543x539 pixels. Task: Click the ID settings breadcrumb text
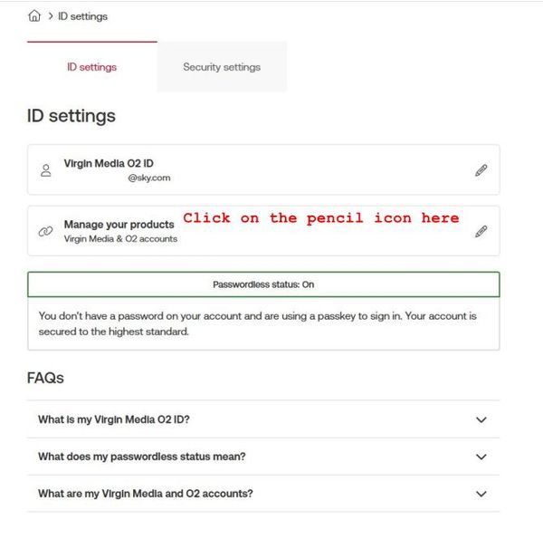coord(82,16)
